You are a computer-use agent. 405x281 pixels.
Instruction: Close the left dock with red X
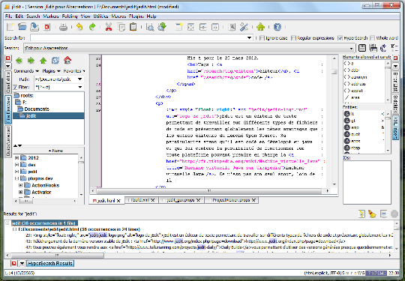(x=7, y=58)
